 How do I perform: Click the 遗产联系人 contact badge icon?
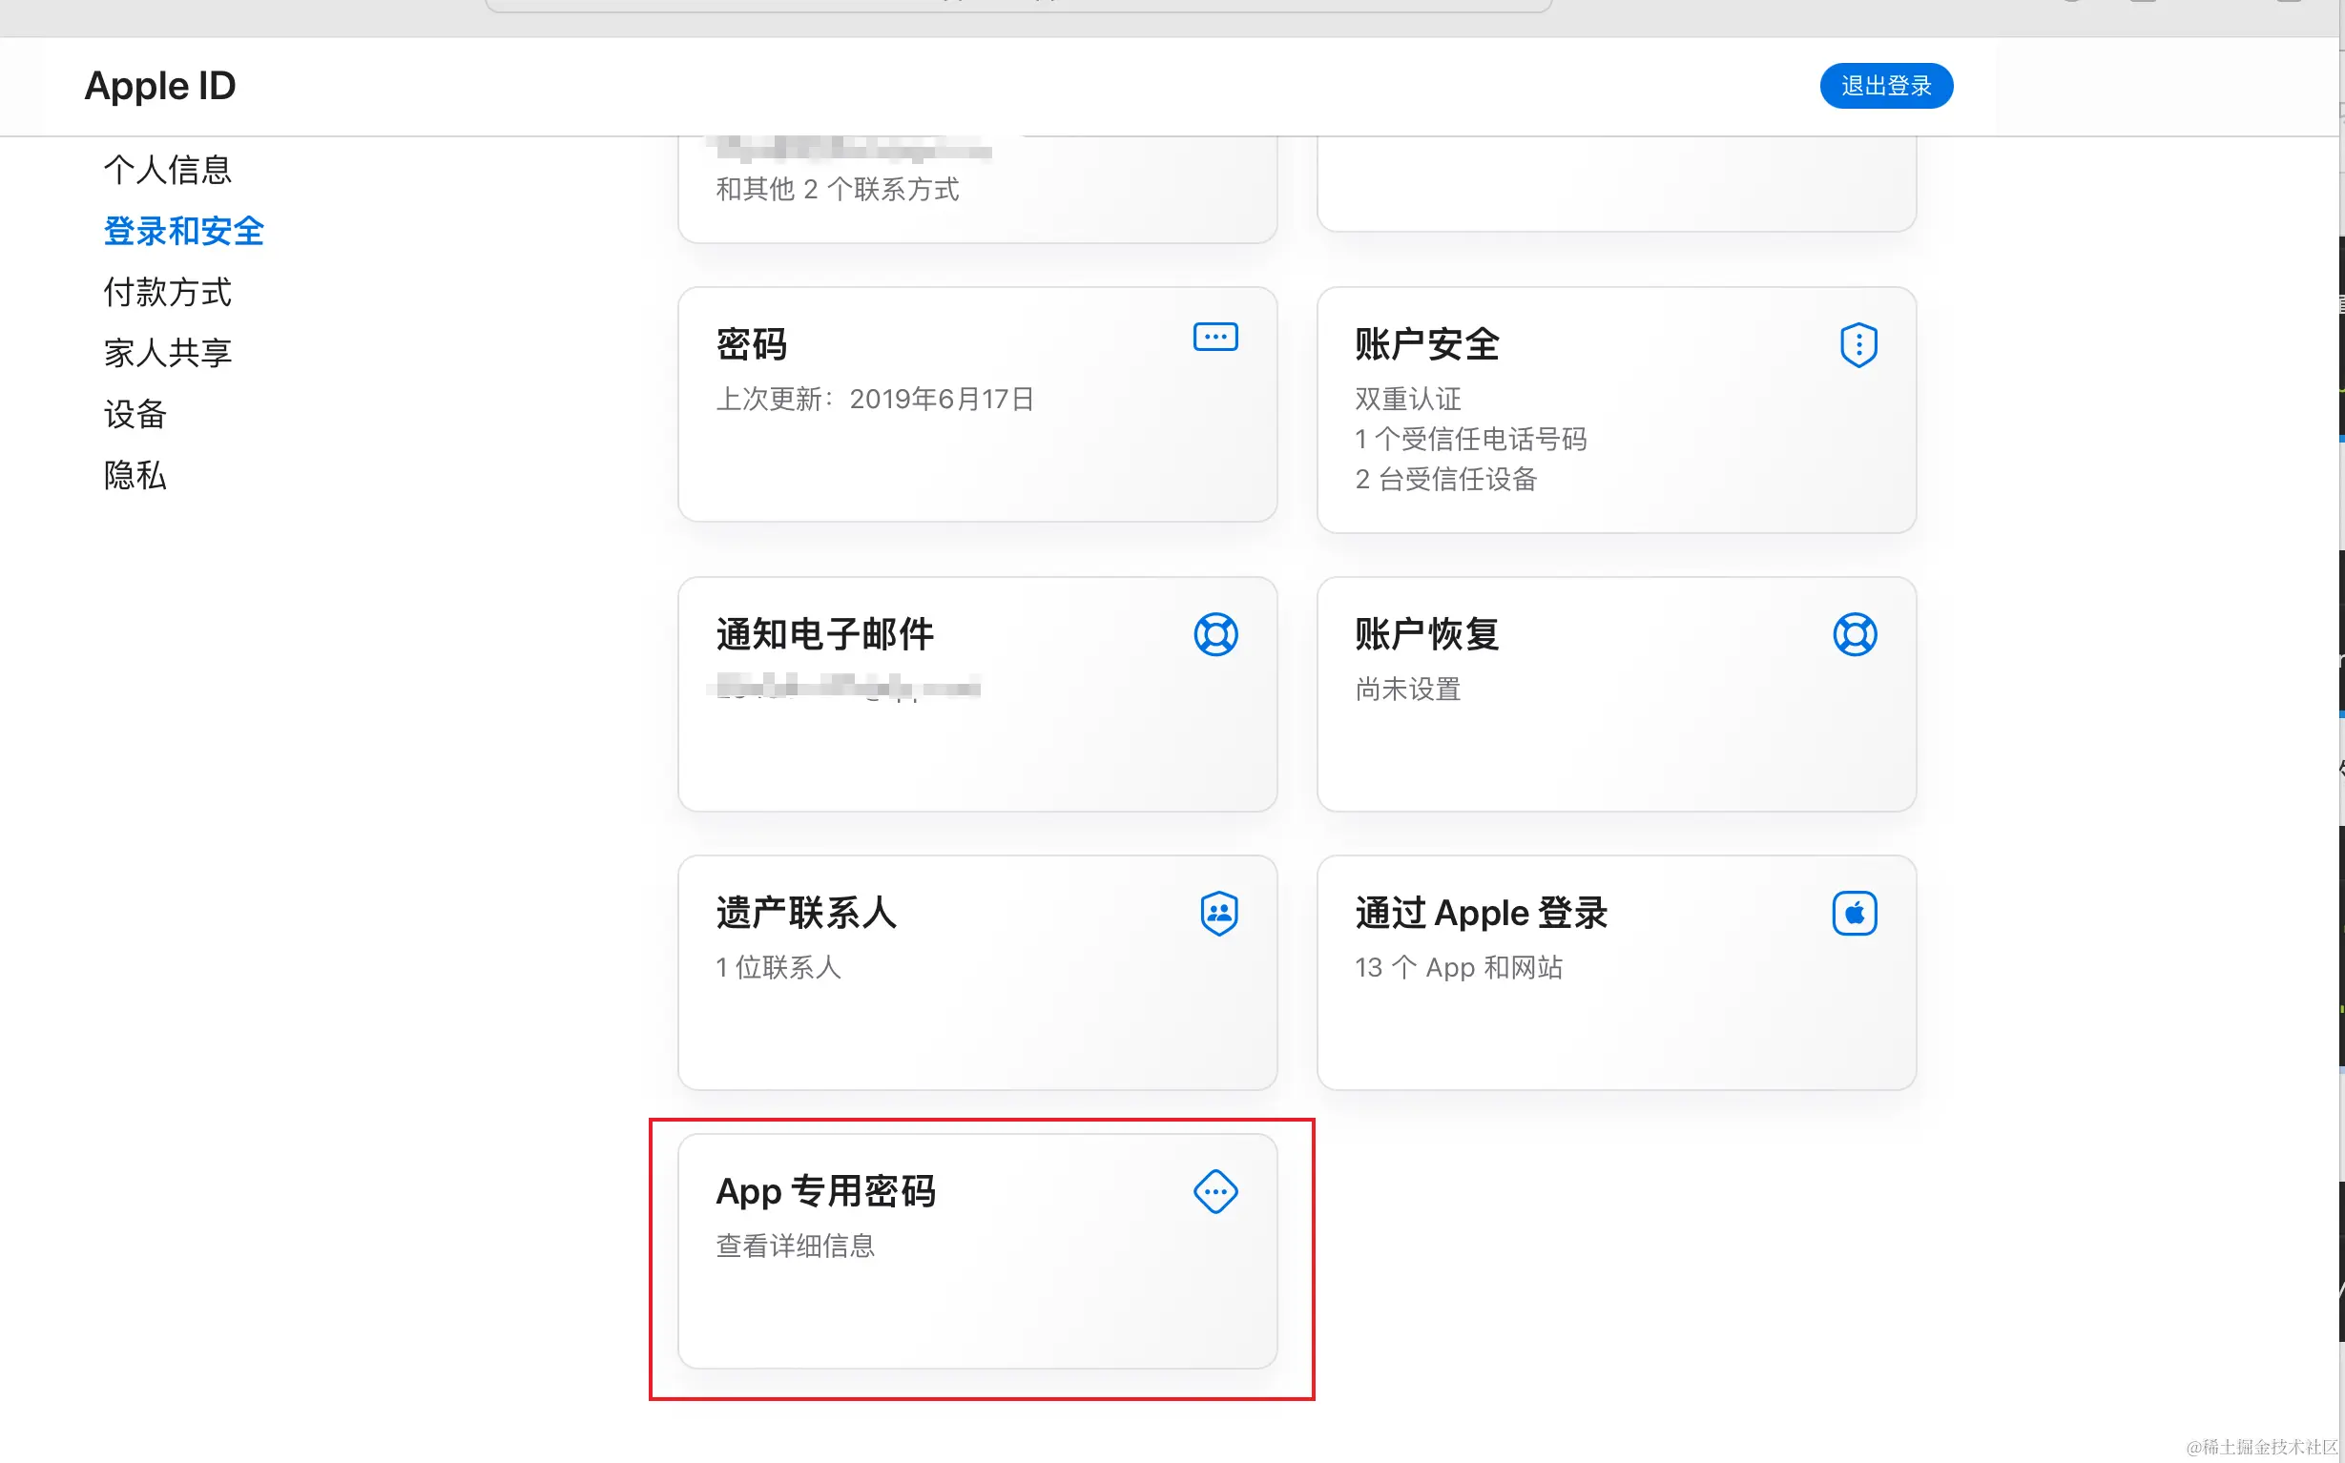[1219, 913]
